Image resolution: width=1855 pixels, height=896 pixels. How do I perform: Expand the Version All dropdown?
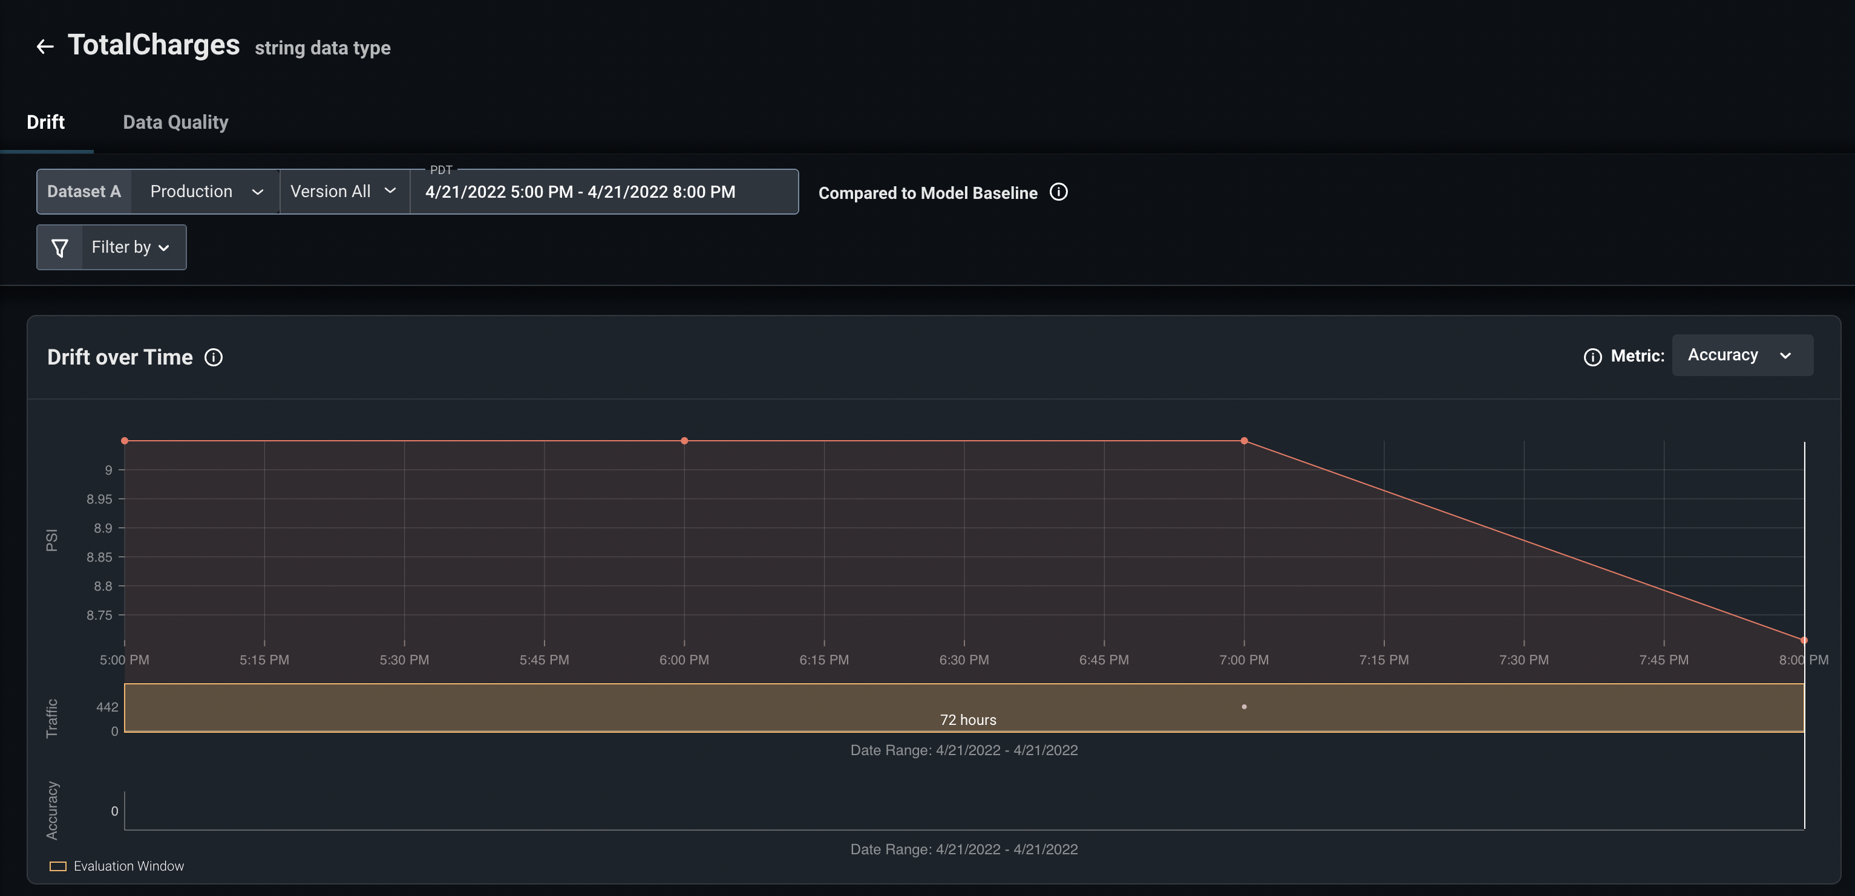click(x=344, y=192)
